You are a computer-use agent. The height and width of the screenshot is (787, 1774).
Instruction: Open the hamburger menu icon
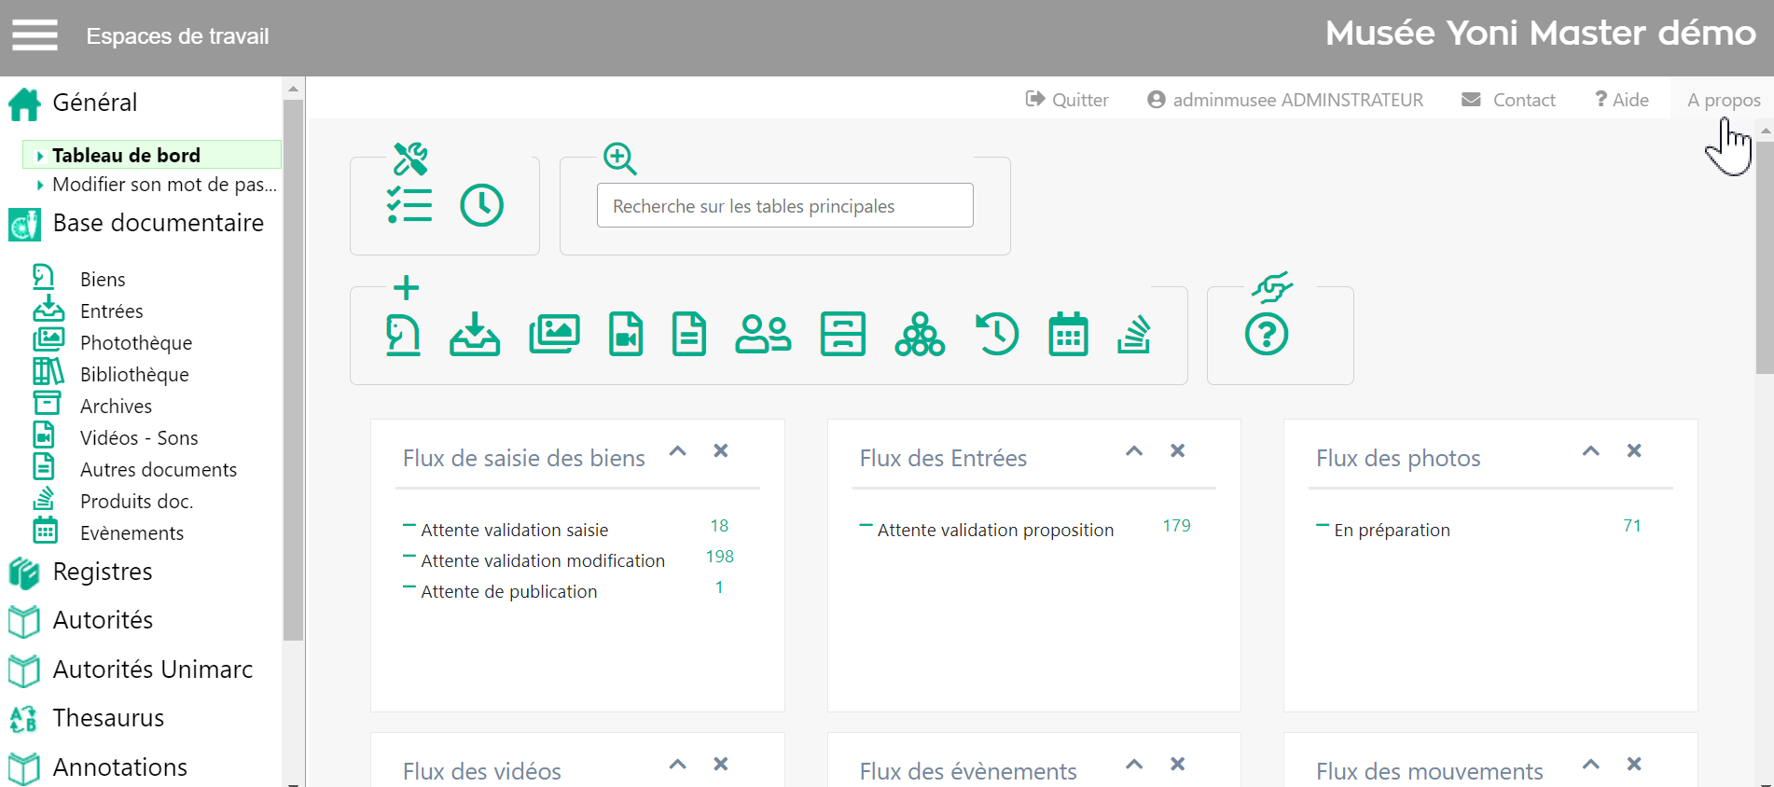coord(35,35)
